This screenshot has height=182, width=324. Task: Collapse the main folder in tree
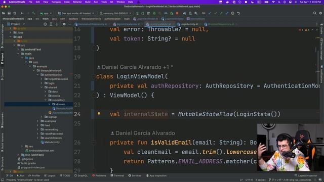(18, 54)
